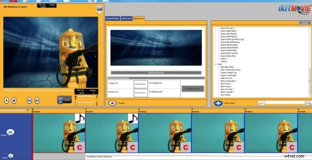Select Cartoon Happy Sun video
Image resolution: width=312 pixels, height=160 pixels.
coord(228,72)
